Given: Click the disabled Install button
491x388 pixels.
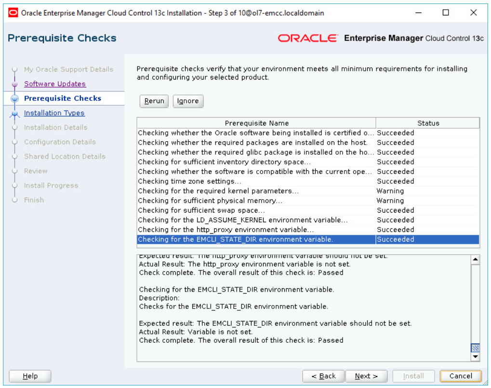Looking at the screenshot, I should [413, 376].
